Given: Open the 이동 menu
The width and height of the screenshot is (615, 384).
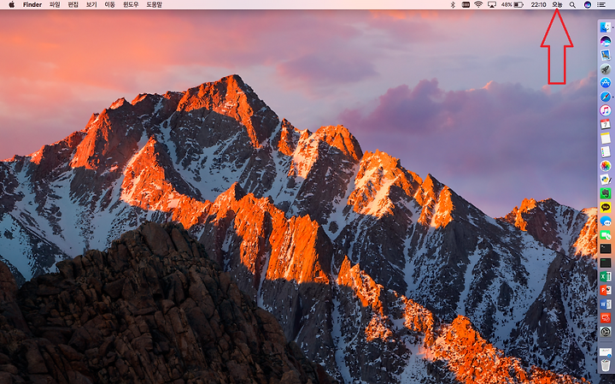Looking at the screenshot, I should tap(110, 5).
